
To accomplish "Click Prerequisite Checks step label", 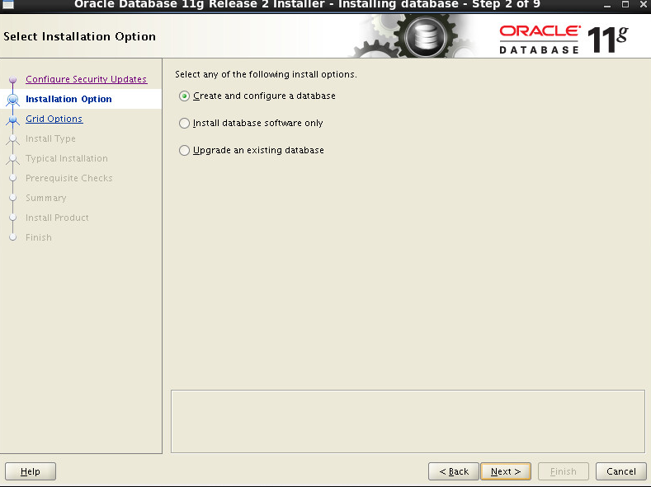I will tap(69, 178).
